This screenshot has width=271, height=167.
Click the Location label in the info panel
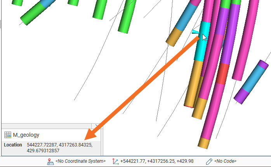(13, 145)
